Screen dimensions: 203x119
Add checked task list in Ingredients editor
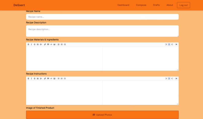tap(65, 44)
